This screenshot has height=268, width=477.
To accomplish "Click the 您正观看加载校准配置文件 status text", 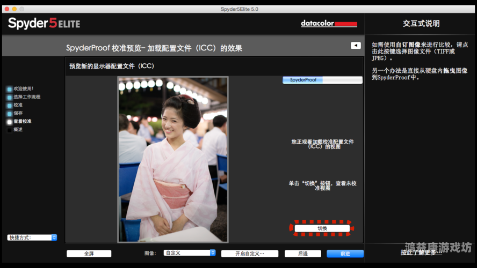I will pos(322,144).
